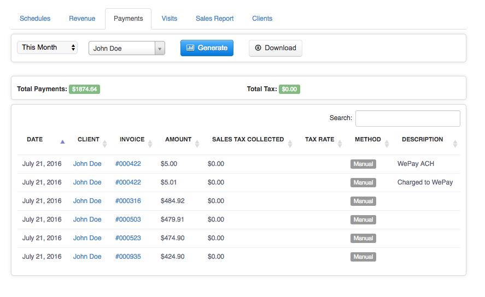Viewport: 485px width, 297px height.
Task: Open John Doe link in $474.90 row
Action: tap(87, 238)
